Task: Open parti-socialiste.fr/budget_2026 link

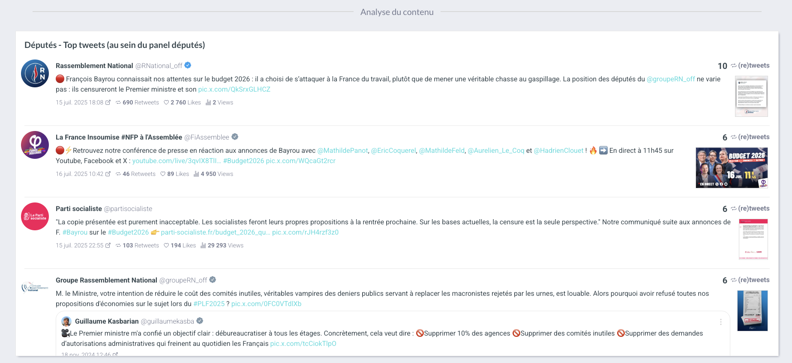Action: point(216,232)
